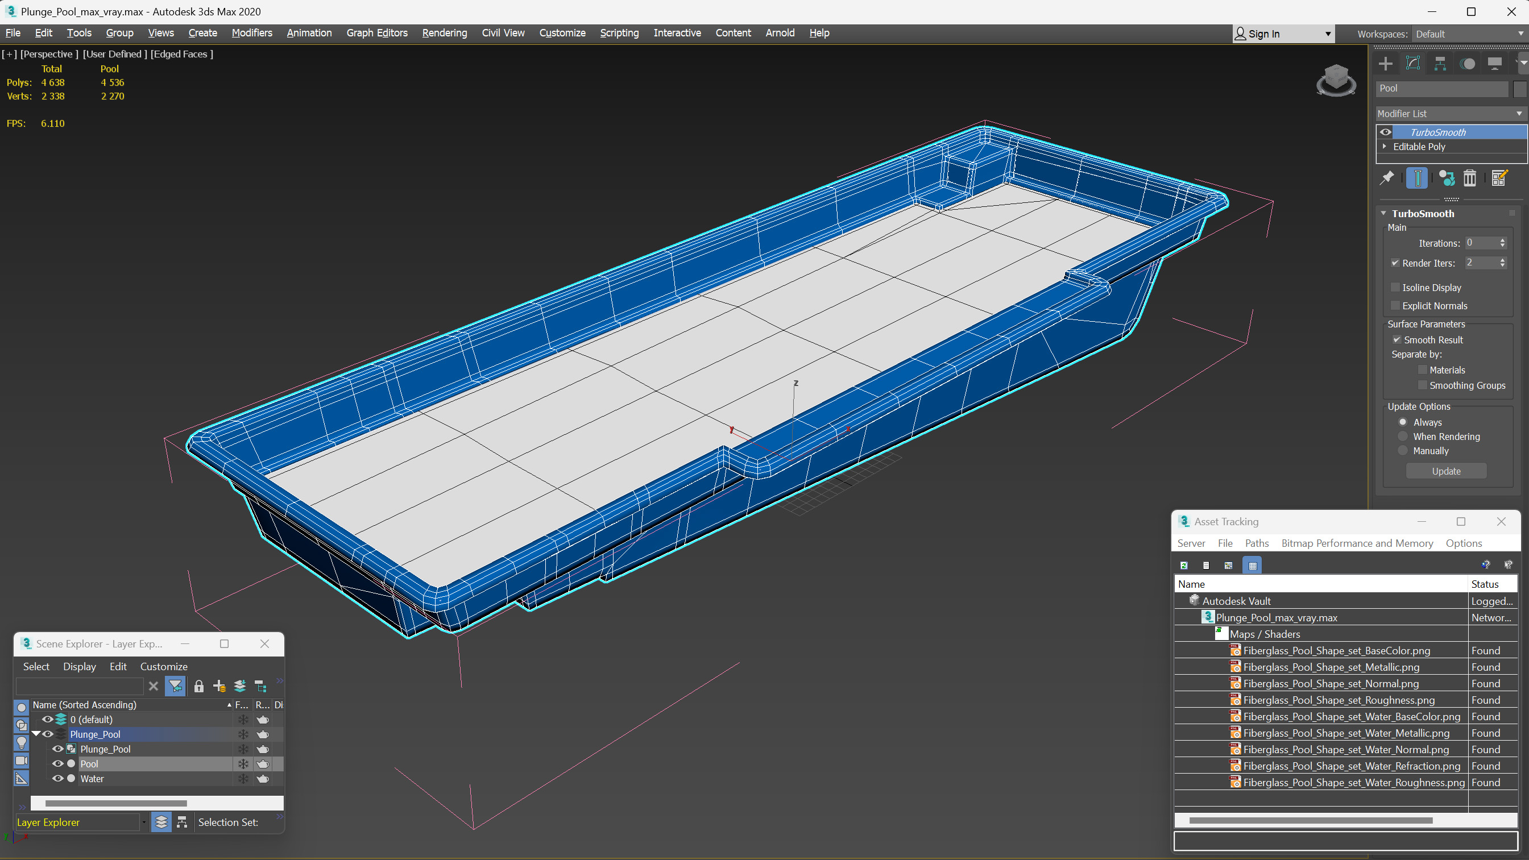
Task: Click the refresh icon in Asset Tracking
Action: point(1183,566)
